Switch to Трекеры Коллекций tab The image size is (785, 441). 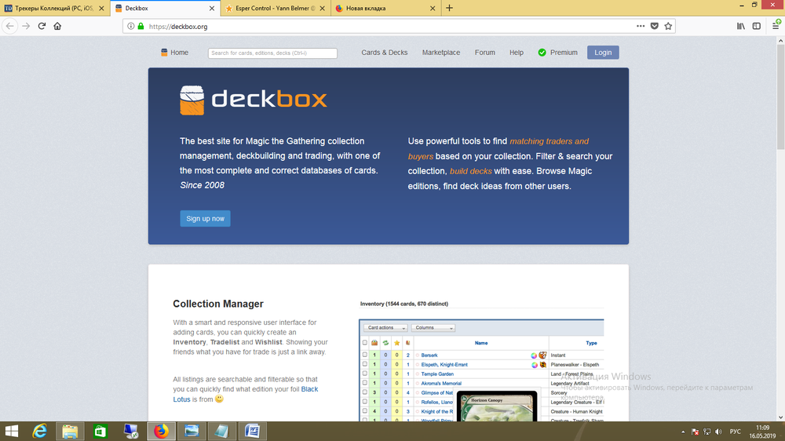55,8
